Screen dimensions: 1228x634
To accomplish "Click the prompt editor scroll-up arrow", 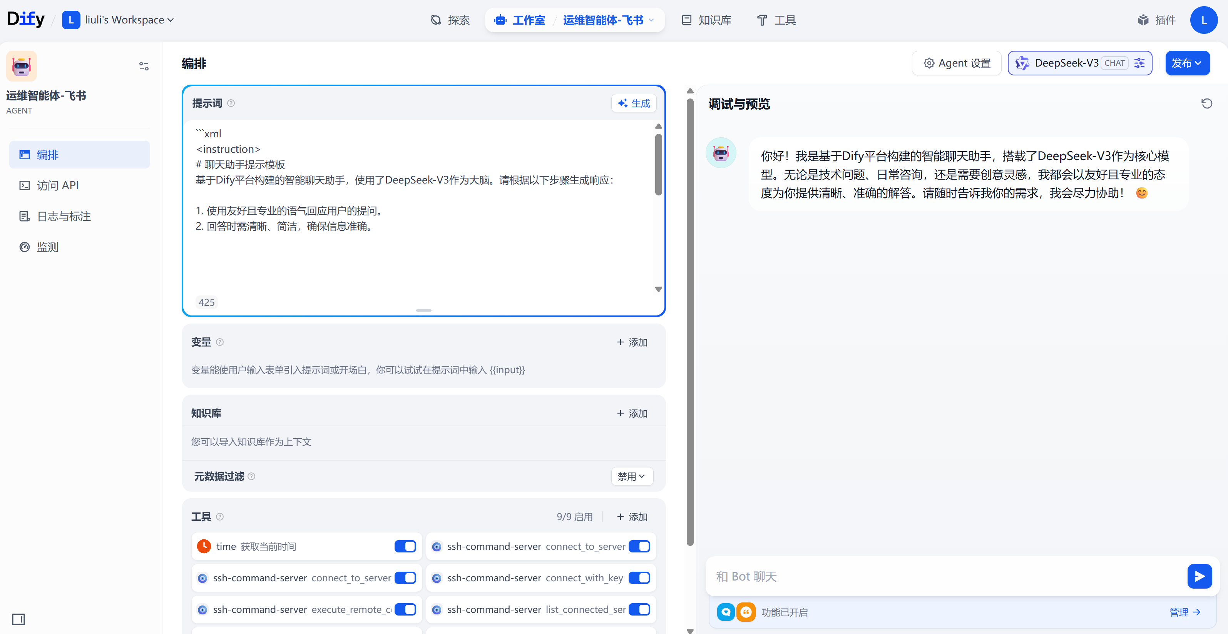I will [658, 126].
